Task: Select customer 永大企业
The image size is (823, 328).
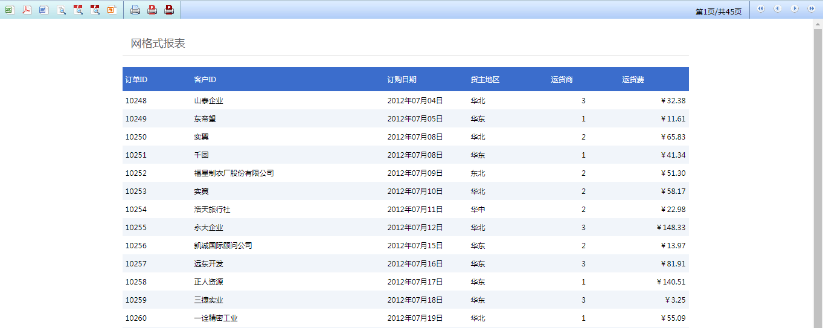Action: 208,228
